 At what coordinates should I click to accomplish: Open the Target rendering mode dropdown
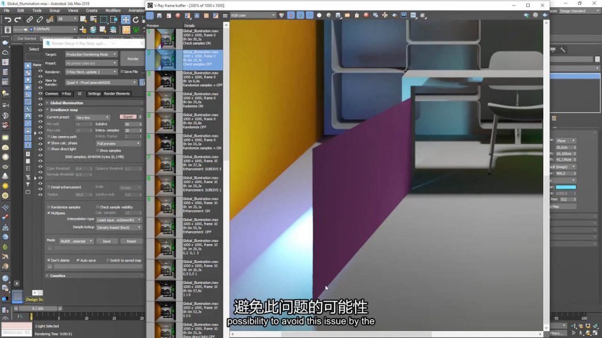click(x=91, y=55)
